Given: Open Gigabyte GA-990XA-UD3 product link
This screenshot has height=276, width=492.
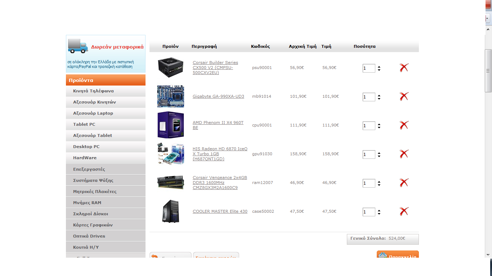Looking at the screenshot, I should click(x=218, y=96).
